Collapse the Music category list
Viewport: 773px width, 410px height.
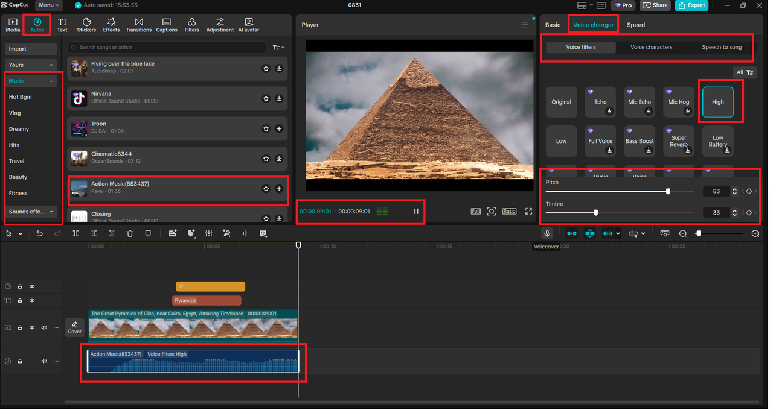[51, 81]
